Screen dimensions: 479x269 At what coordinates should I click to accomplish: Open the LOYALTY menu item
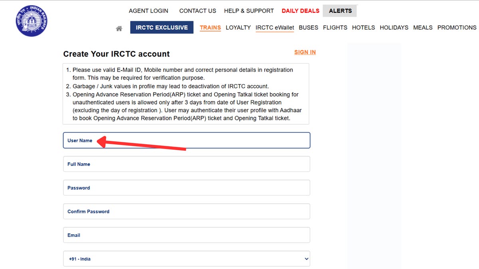tap(238, 27)
